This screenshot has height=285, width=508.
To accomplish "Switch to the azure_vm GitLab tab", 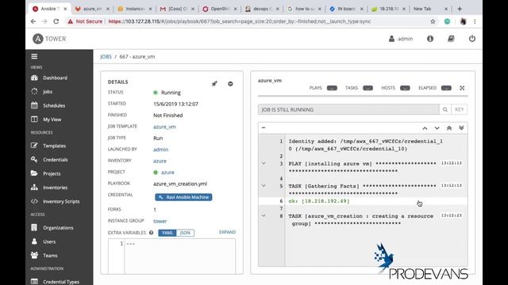I will coord(92,9).
